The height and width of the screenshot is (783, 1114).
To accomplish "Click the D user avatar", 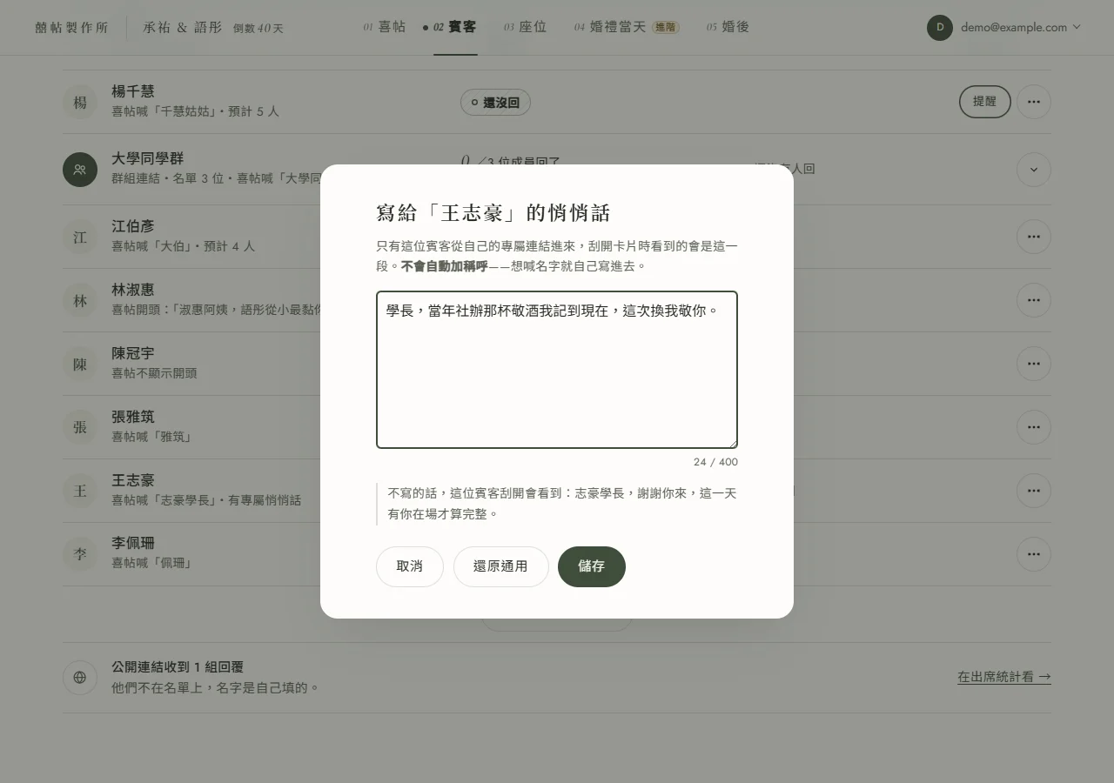I will [940, 27].
